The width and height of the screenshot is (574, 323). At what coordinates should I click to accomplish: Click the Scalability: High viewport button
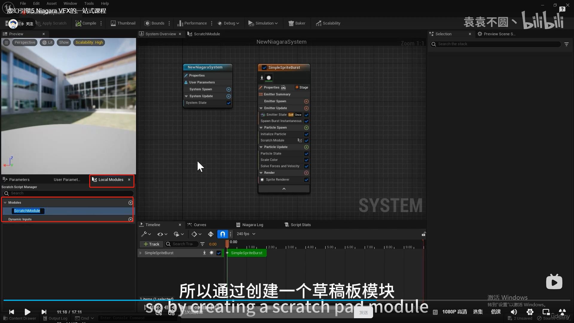[89, 42]
